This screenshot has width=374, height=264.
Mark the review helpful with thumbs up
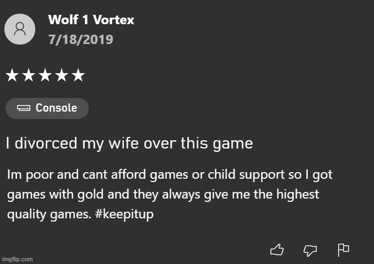pos(277,250)
